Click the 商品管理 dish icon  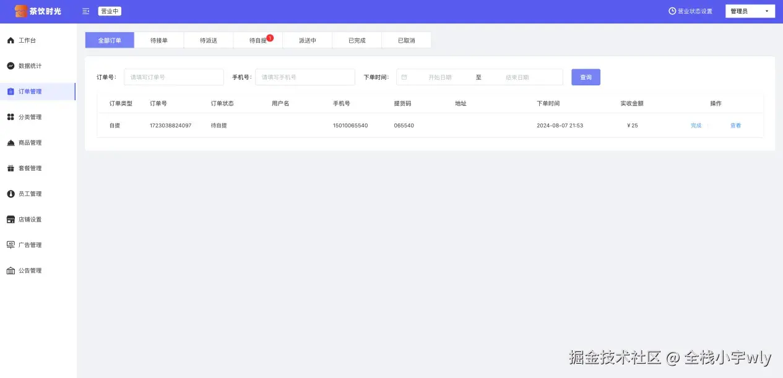(11, 143)
